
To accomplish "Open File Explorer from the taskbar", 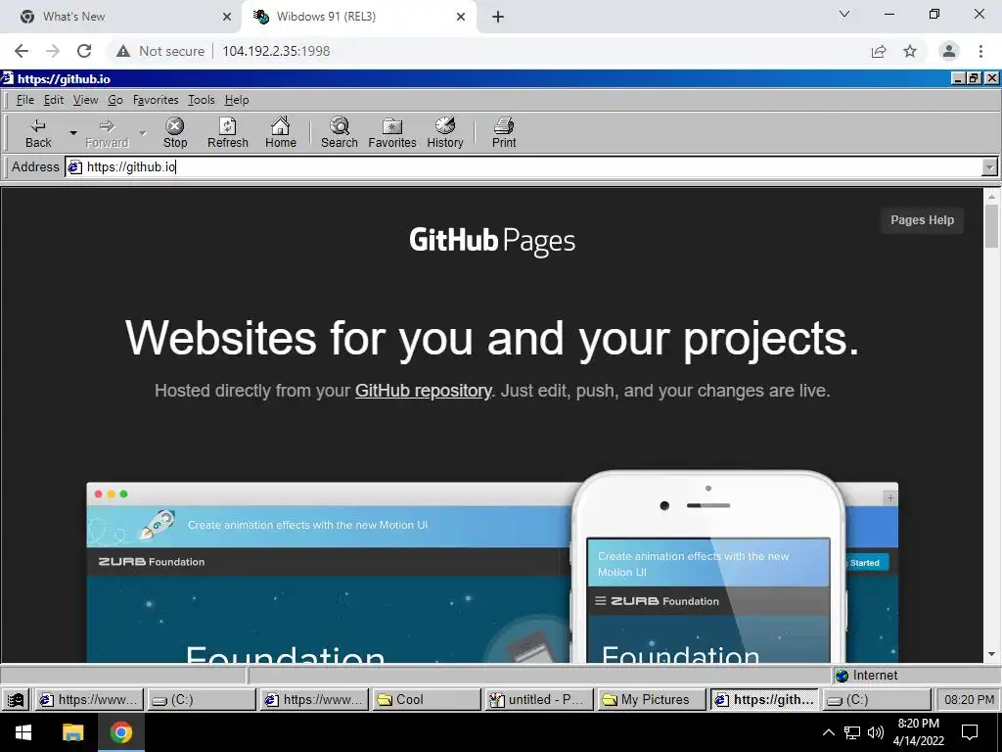I will click(x=72, y=732).
